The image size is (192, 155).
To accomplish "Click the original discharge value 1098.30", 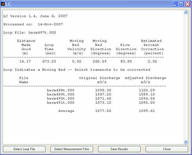I will tap(103, 90).
